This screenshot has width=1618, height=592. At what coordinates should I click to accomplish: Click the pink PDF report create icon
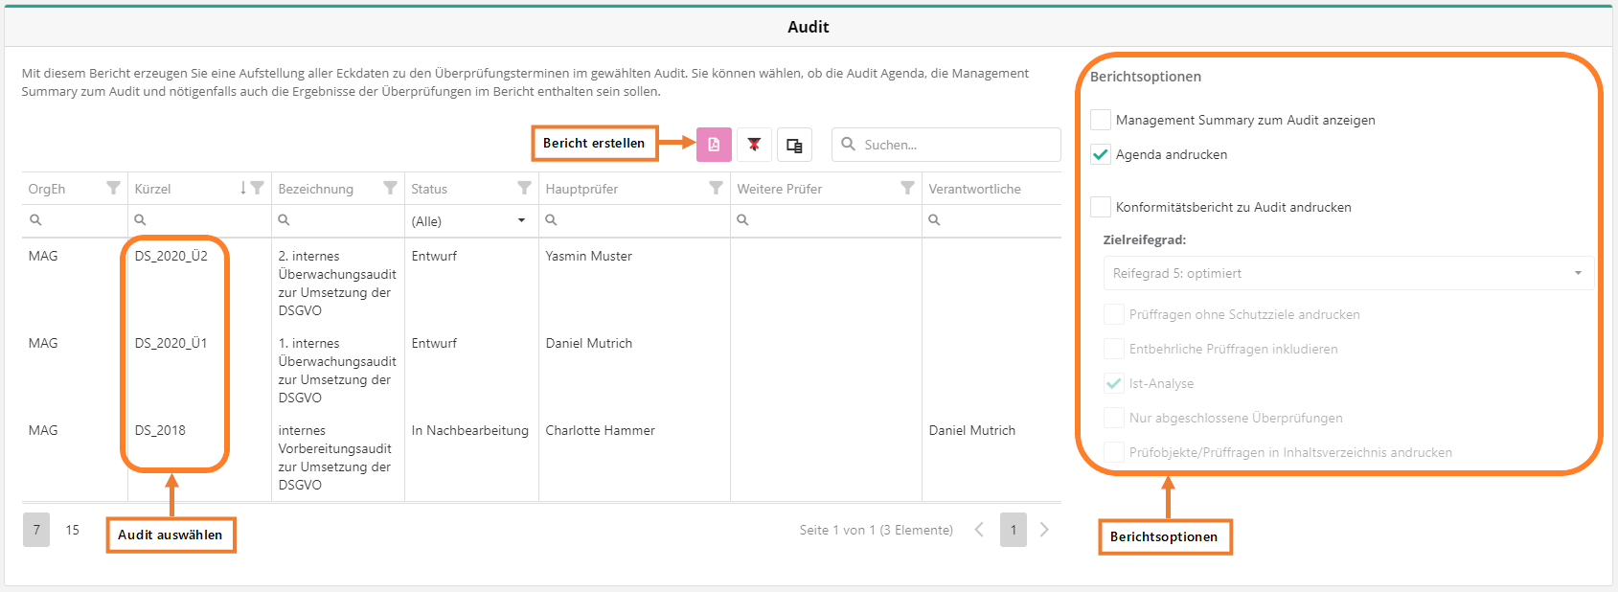coord(714,145)
